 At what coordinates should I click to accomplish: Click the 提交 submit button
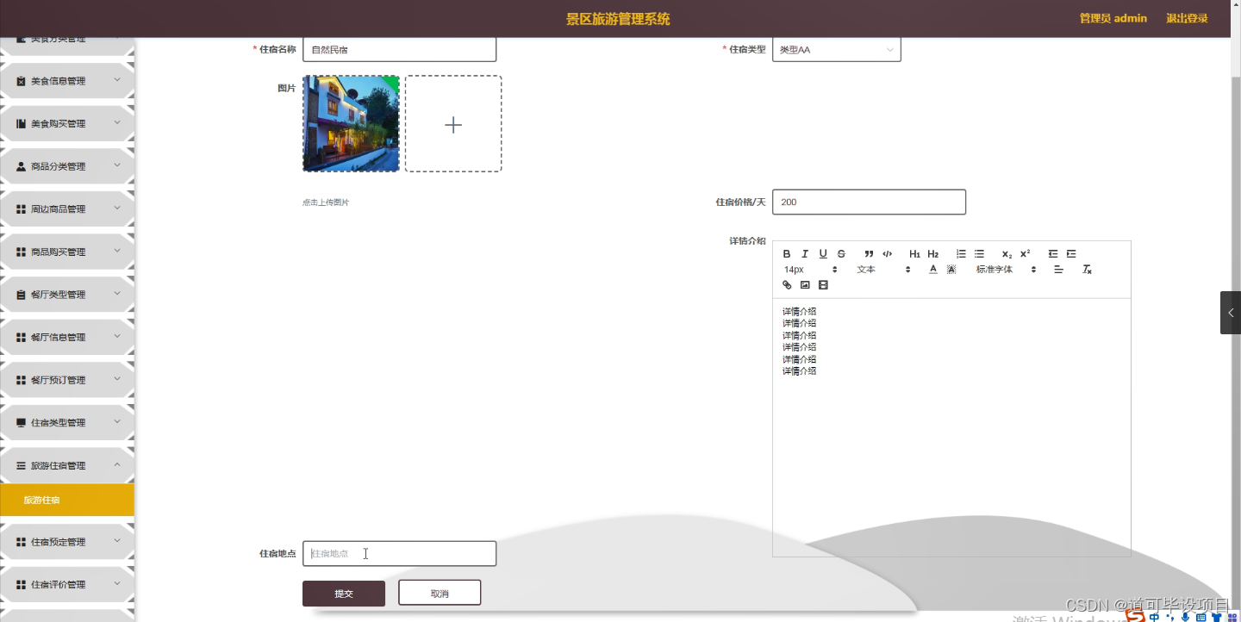343,593
